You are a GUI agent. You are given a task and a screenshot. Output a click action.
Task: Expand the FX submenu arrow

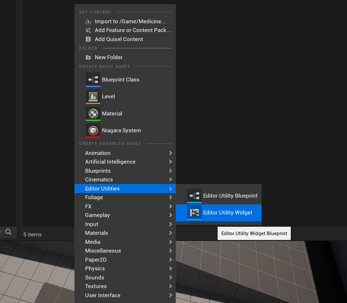[x=170, y=206]
